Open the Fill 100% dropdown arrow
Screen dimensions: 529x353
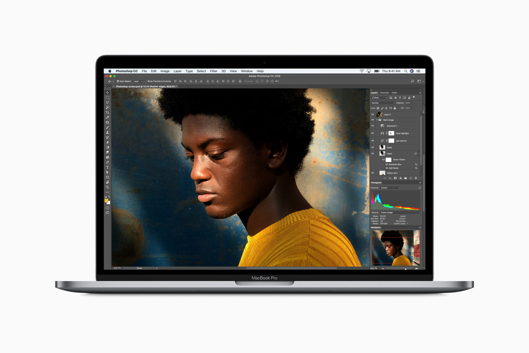click(x=413, y=108)
